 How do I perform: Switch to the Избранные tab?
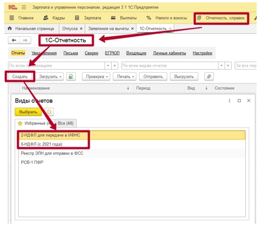coord(34,123)
